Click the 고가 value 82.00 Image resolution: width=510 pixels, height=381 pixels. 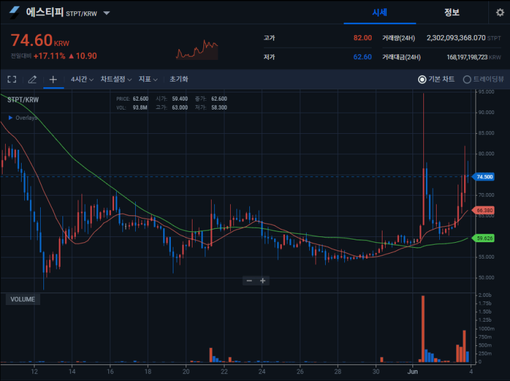pyautogui.click(x=362, y=38)
